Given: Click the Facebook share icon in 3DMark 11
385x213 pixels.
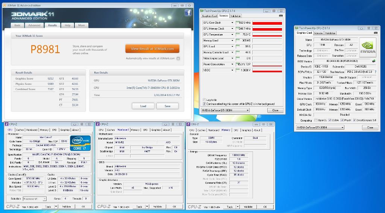Looking at the screenshot, I should pos(188,13).
